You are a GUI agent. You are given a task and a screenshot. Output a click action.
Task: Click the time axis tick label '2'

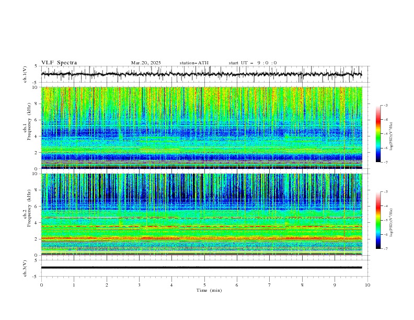(107, 285)
